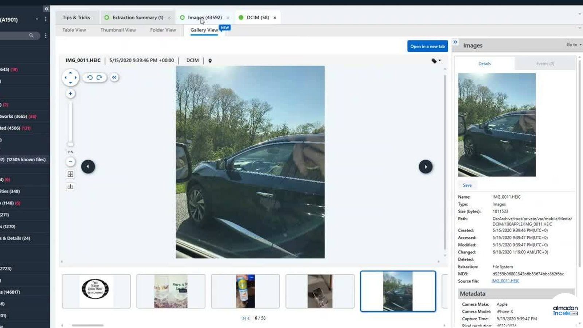Open the device kebab menu beside A1901
The height and width of the screenshot is (328, 583).
(x=46, y=19)
